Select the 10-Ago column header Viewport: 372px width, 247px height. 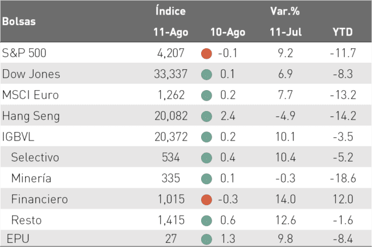pyautogui.click(x=228, y=33)
